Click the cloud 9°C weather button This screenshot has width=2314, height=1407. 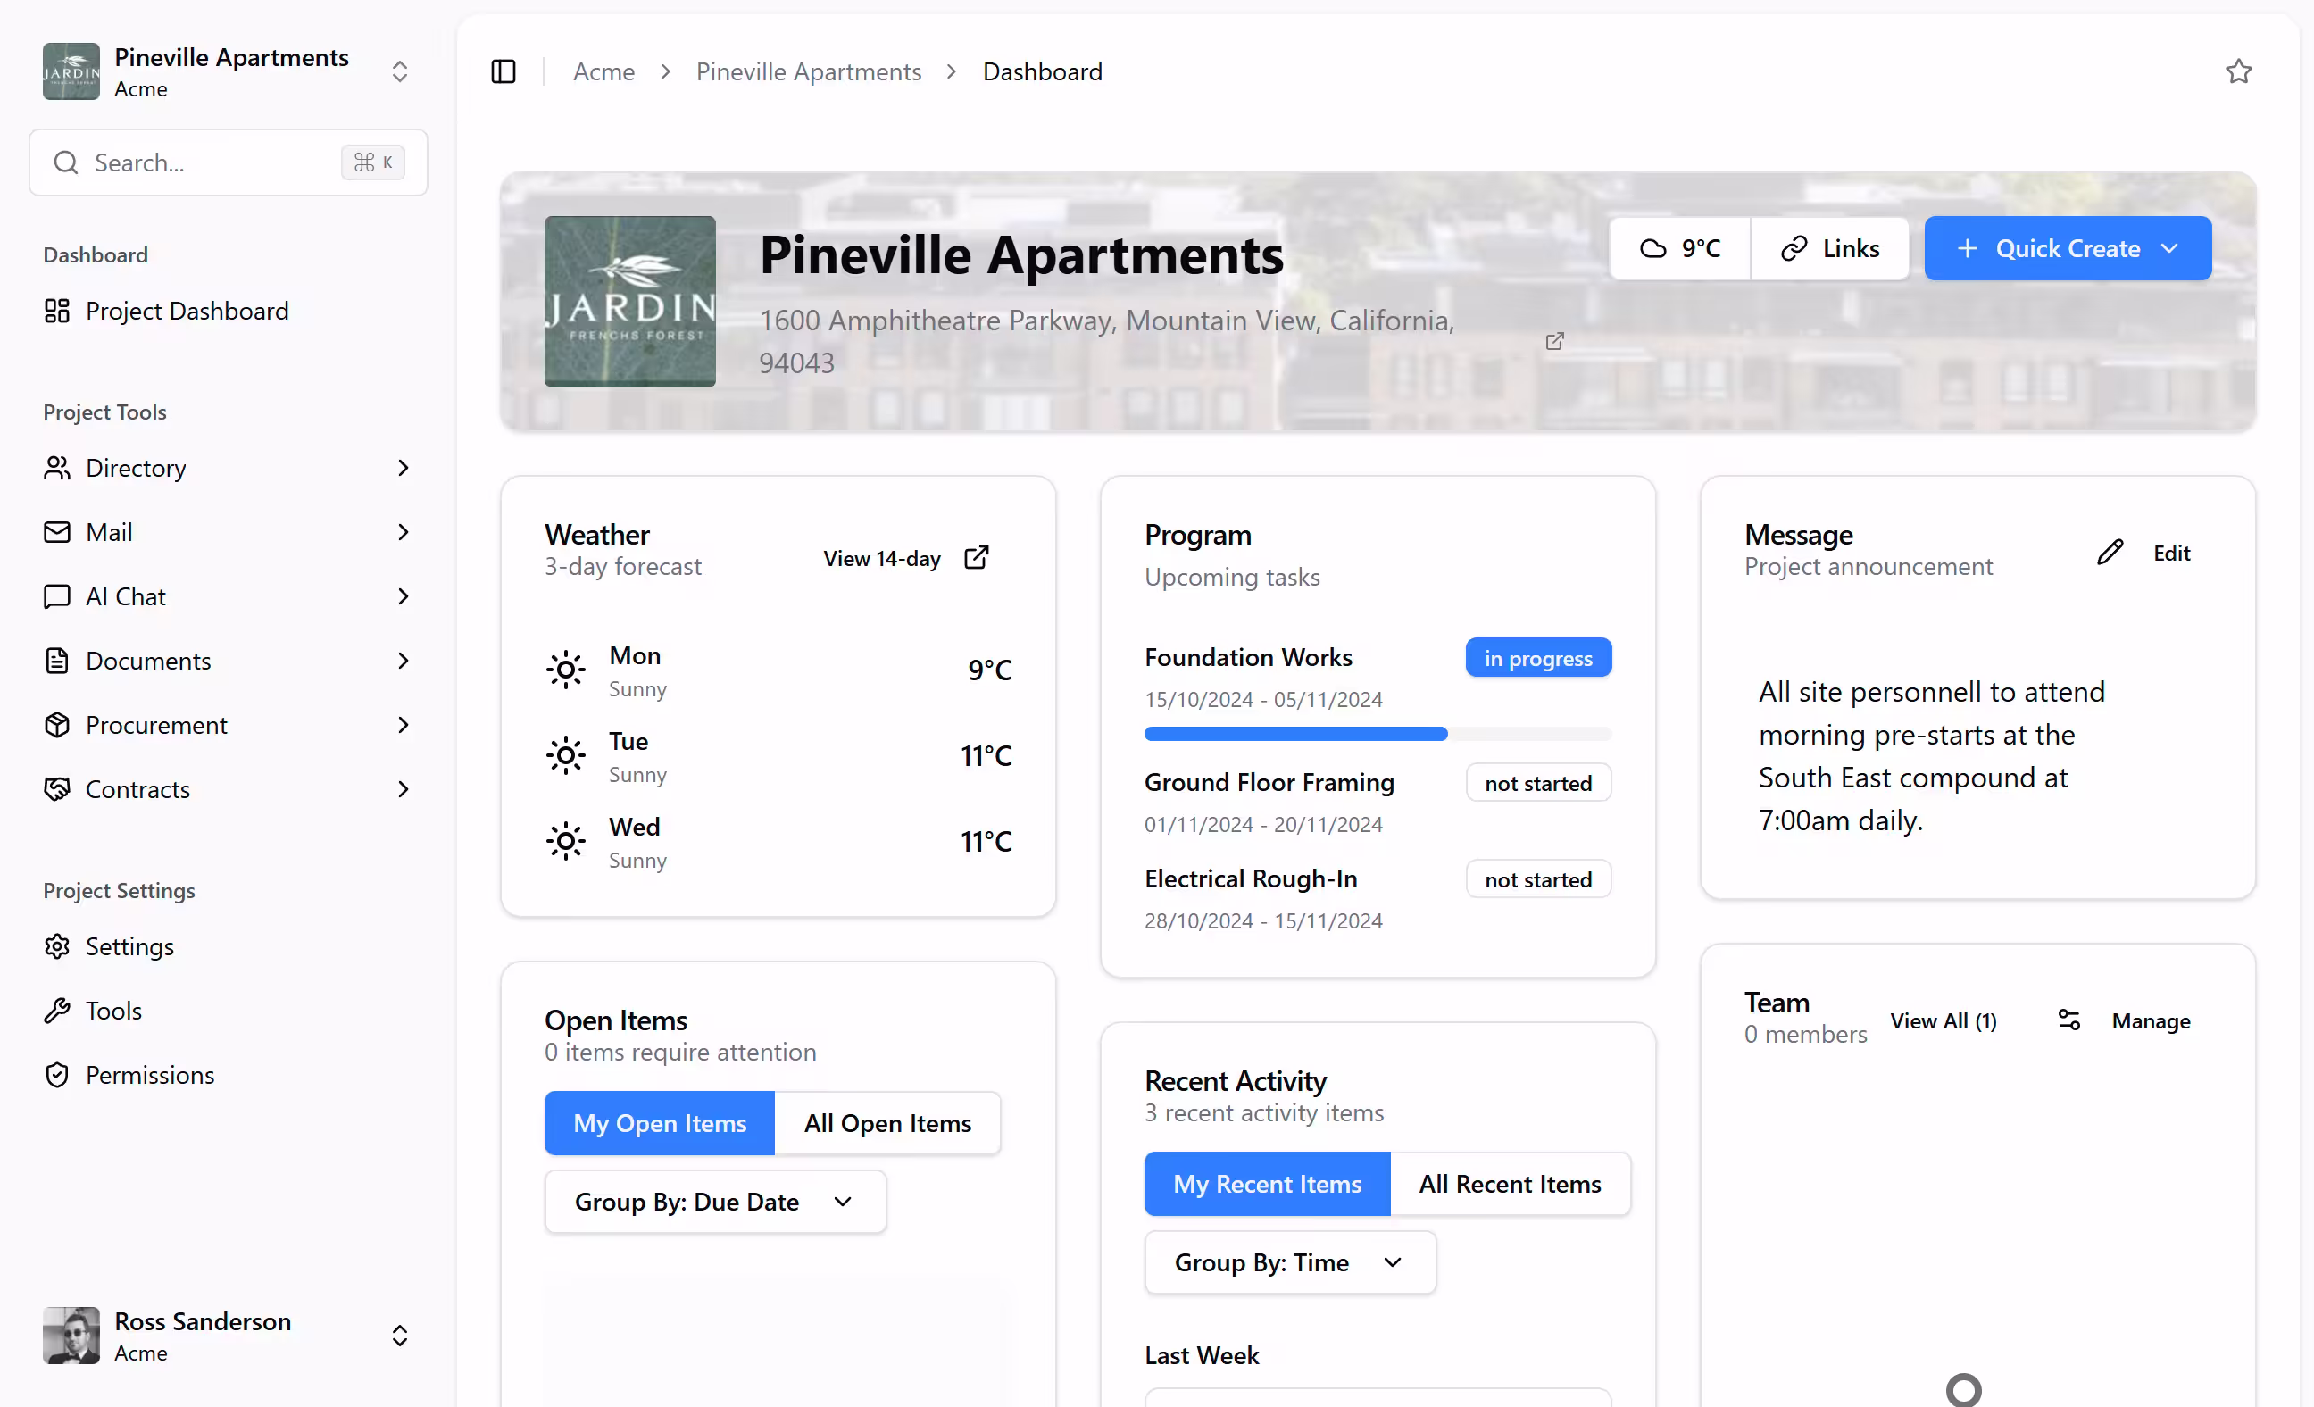tap(1680, 248)
